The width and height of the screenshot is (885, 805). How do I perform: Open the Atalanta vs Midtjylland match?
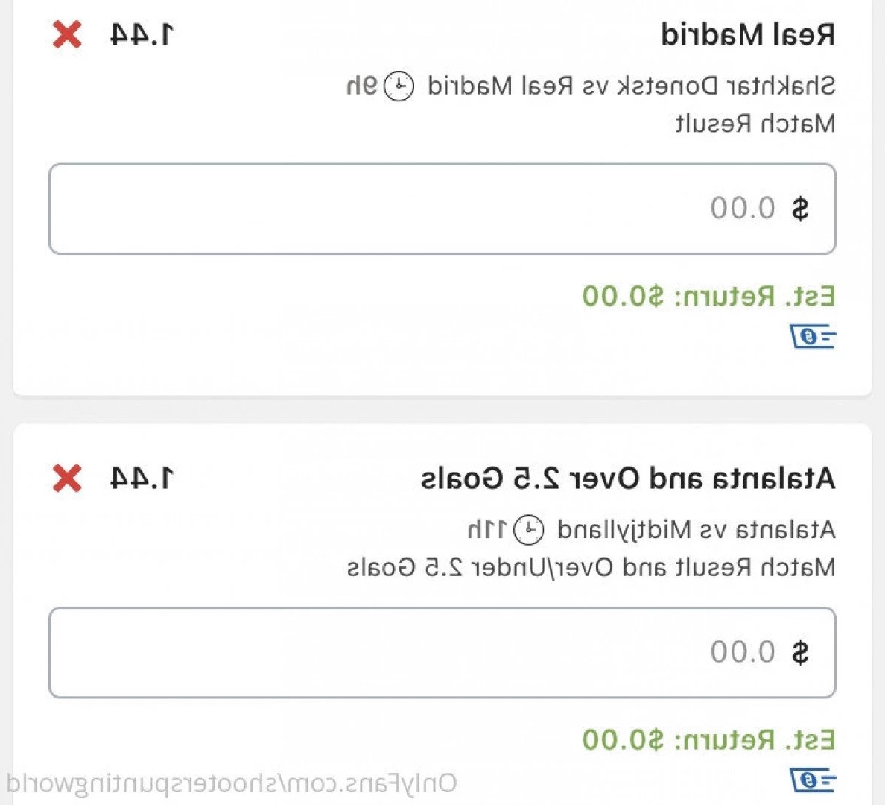point(697,530)
